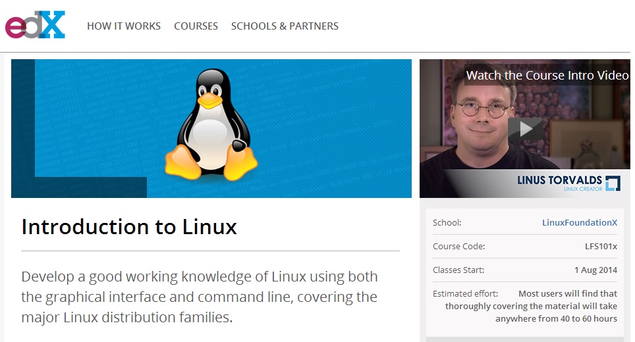Open the HOW IT WORKS menu item
The height and width of the screenshot is (342, 635).
tap(124, 26)
